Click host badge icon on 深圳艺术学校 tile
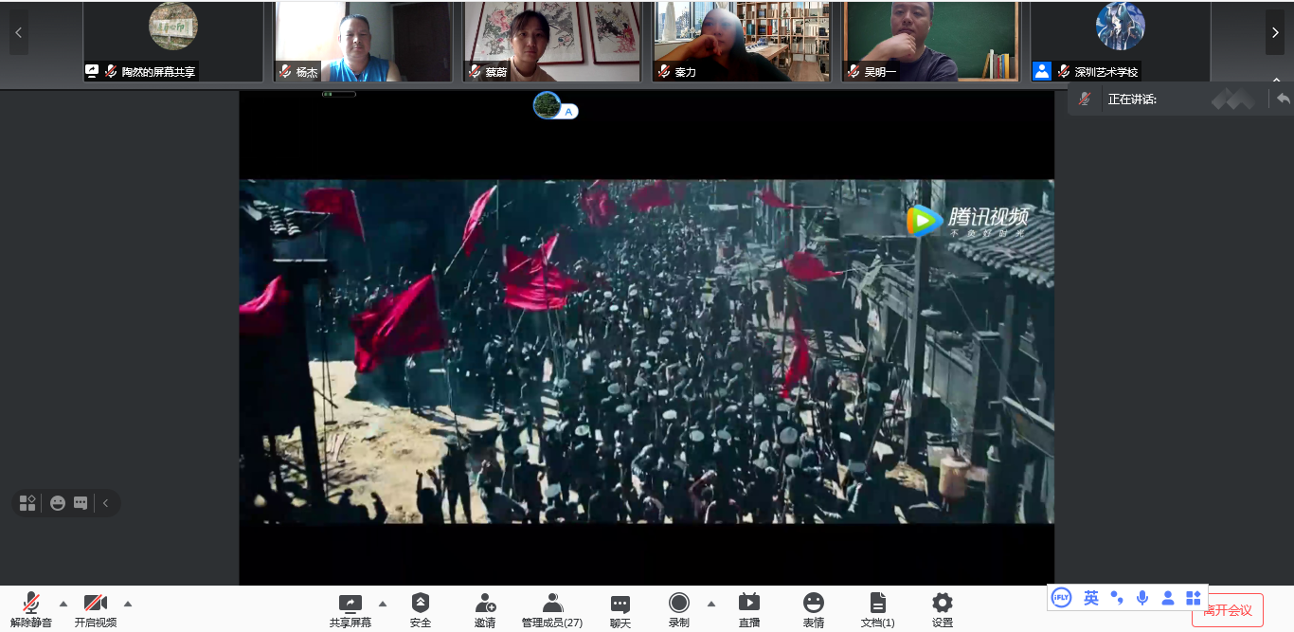The width and height of the screenshot is (1294, 632). (x=1042, y=71)
